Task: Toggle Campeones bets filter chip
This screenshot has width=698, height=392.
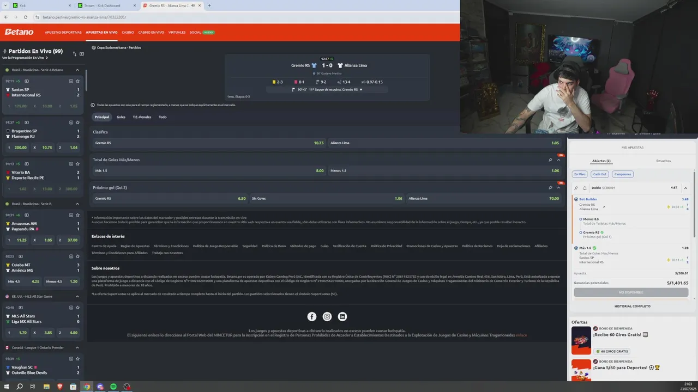Action: [622, 174]
